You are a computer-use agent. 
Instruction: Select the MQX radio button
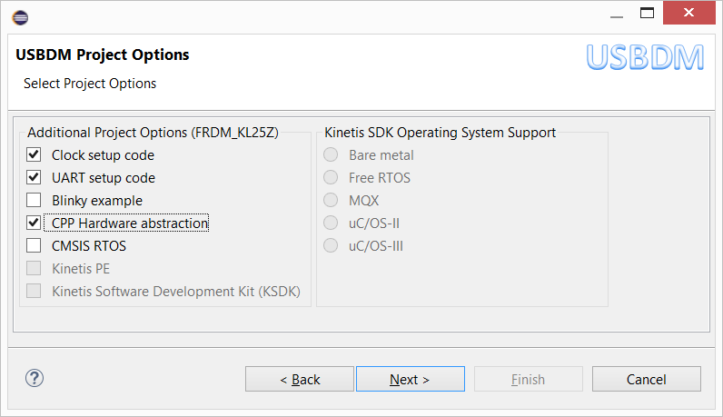[x=332, y=201]
